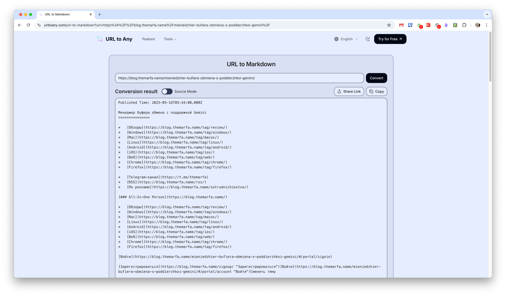Click the URL to Any logo icon

100,39
